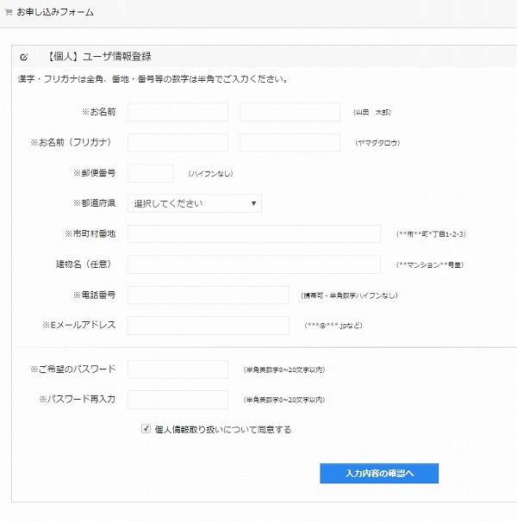The image size is (517, 522).
Task: Click the パスワード再入力 confirmation field
Action: click(178, 400)
